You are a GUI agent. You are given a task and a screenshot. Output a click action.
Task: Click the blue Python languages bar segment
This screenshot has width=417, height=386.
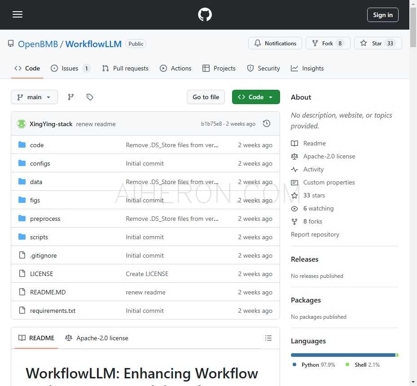tap(343, 355)
